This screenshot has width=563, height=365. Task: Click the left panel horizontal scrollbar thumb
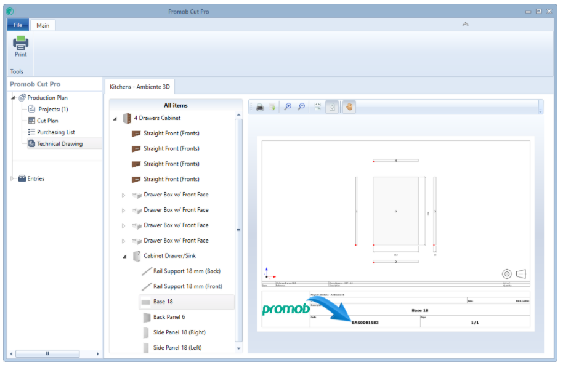tap(47, 354)
